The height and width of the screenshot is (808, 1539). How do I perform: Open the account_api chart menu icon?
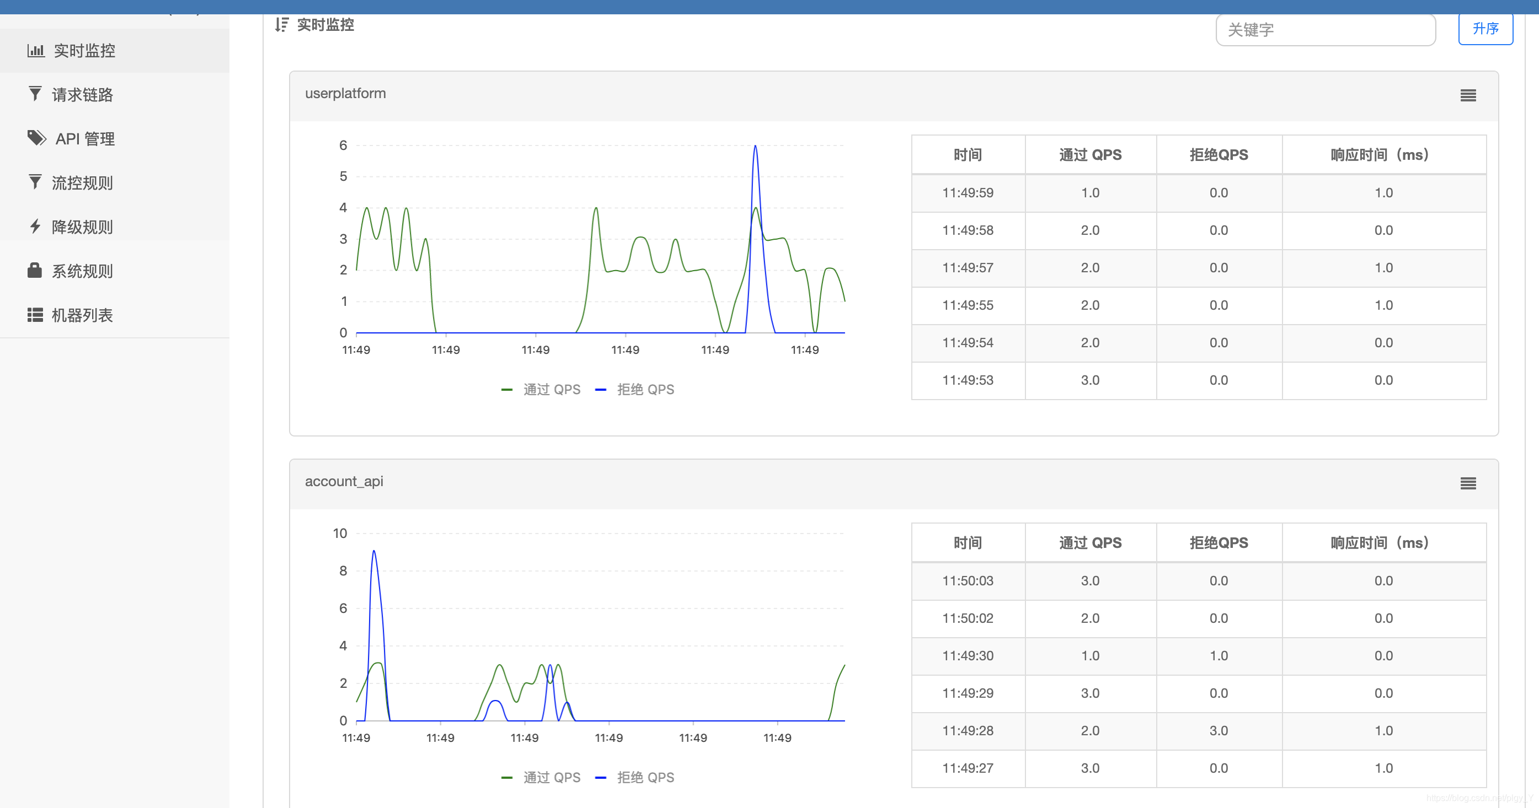point(1468,483)
